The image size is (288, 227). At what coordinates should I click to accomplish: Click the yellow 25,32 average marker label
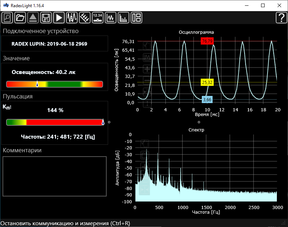pos(208,83)
